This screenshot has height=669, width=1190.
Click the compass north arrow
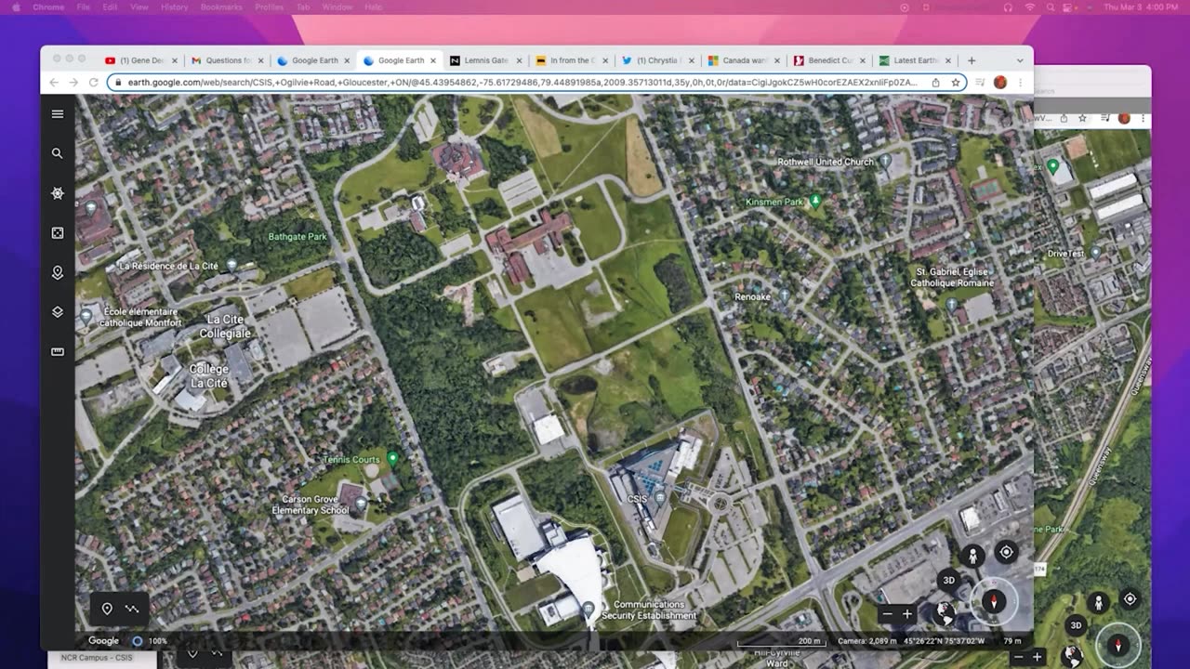click(x=993, y=603)
